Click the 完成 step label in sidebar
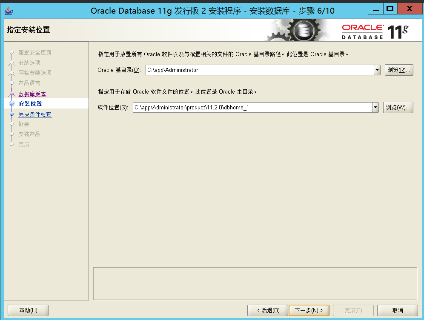 (24, 144)
